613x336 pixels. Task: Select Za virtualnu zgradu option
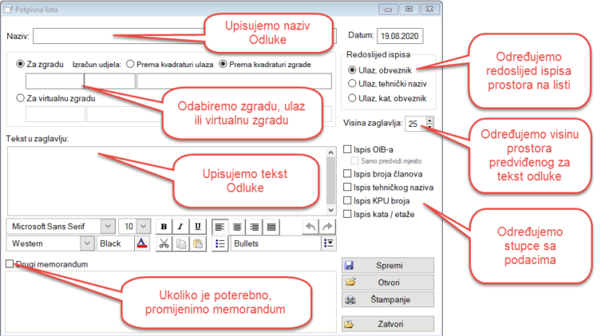tap(20, 98)
